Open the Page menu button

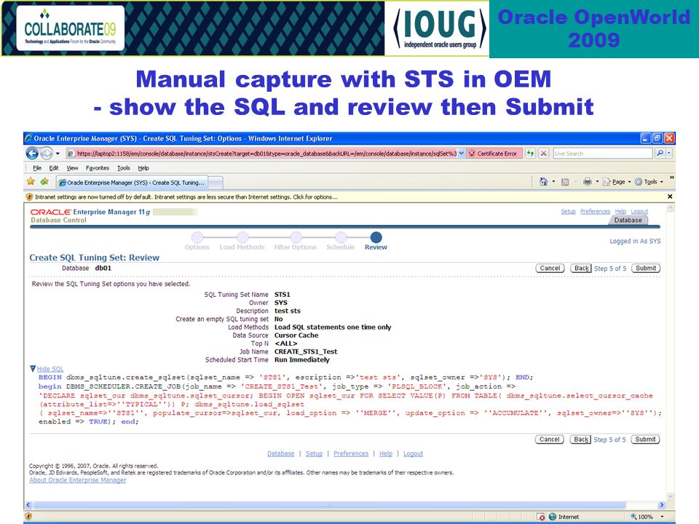pos(617,182)
